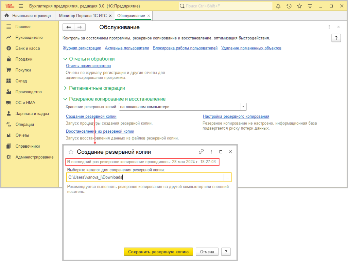
Task: Collapse the Отчеты и обработки section
Action: (65, 59)
